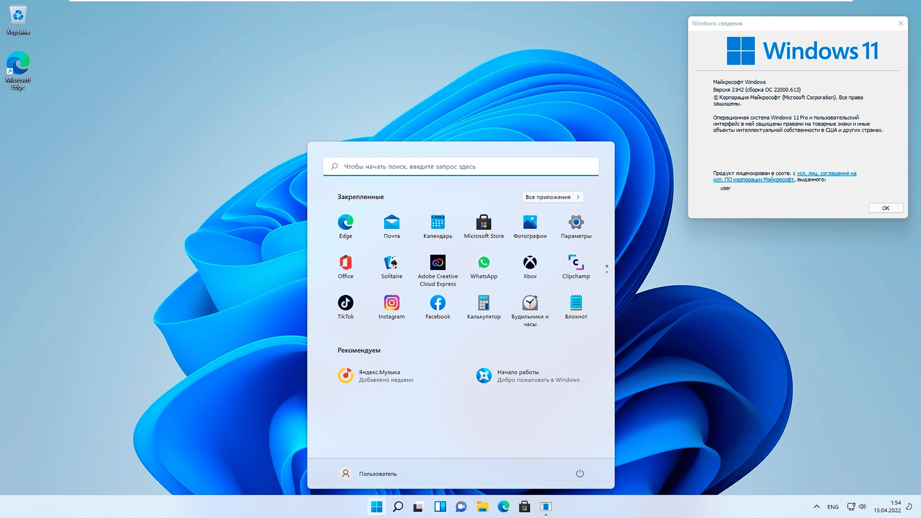Click the Start menu search field
Image resolution: width=921 pixels, height=518 pixels.
(x=461, y=166)
